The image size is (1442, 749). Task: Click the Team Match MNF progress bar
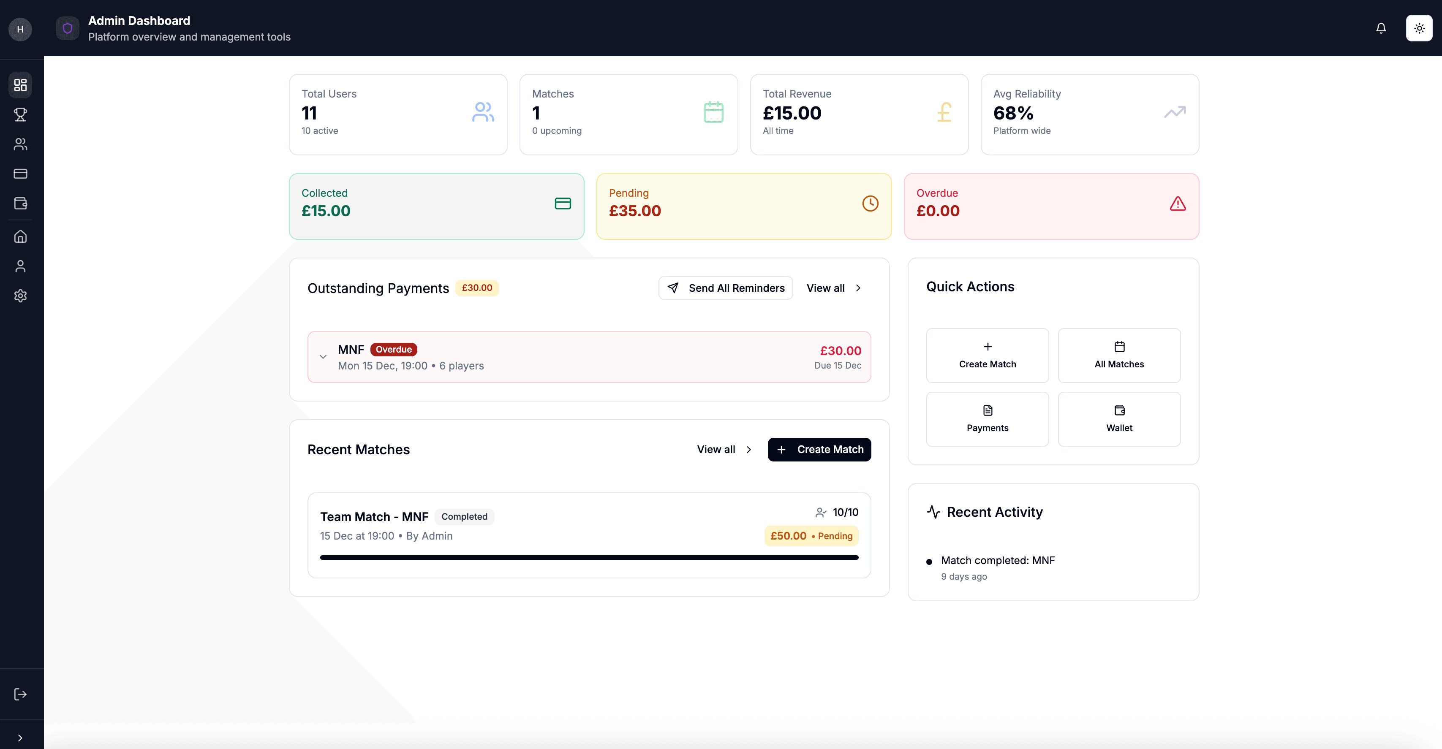click(589, 557)
